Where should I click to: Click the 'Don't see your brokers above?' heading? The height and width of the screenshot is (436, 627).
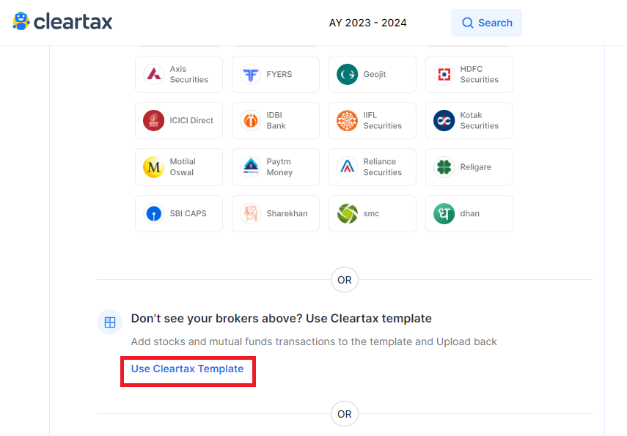[282, 319]
